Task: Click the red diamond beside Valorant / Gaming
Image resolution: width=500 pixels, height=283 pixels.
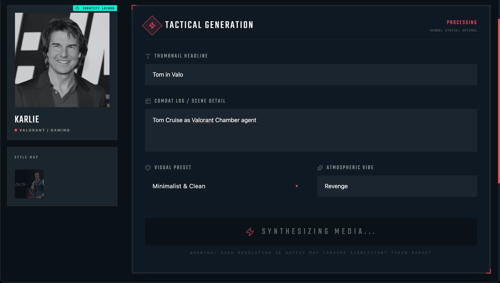Action: [x=16, y=130]
